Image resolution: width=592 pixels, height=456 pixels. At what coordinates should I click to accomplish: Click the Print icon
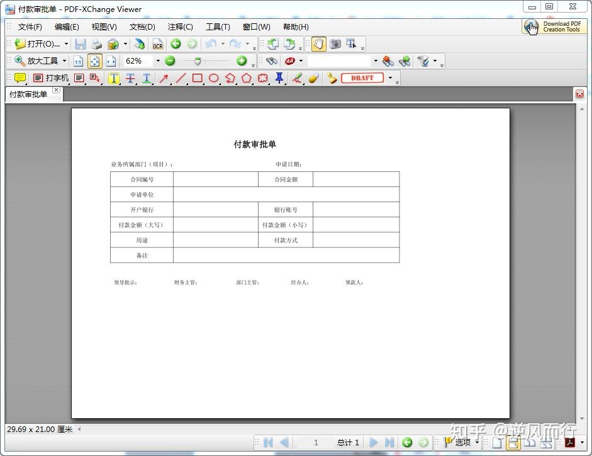(96, 44)
